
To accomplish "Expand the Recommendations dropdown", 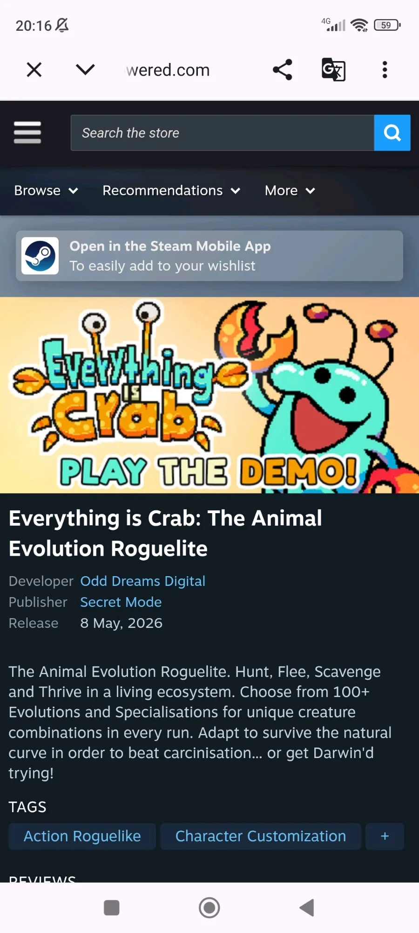I will pos(171,190).
